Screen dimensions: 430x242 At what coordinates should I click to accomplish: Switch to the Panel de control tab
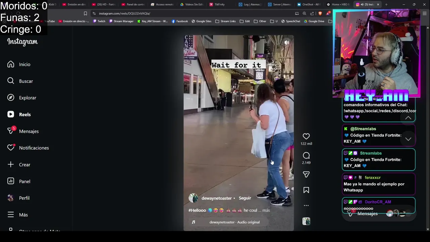[133, 4]
